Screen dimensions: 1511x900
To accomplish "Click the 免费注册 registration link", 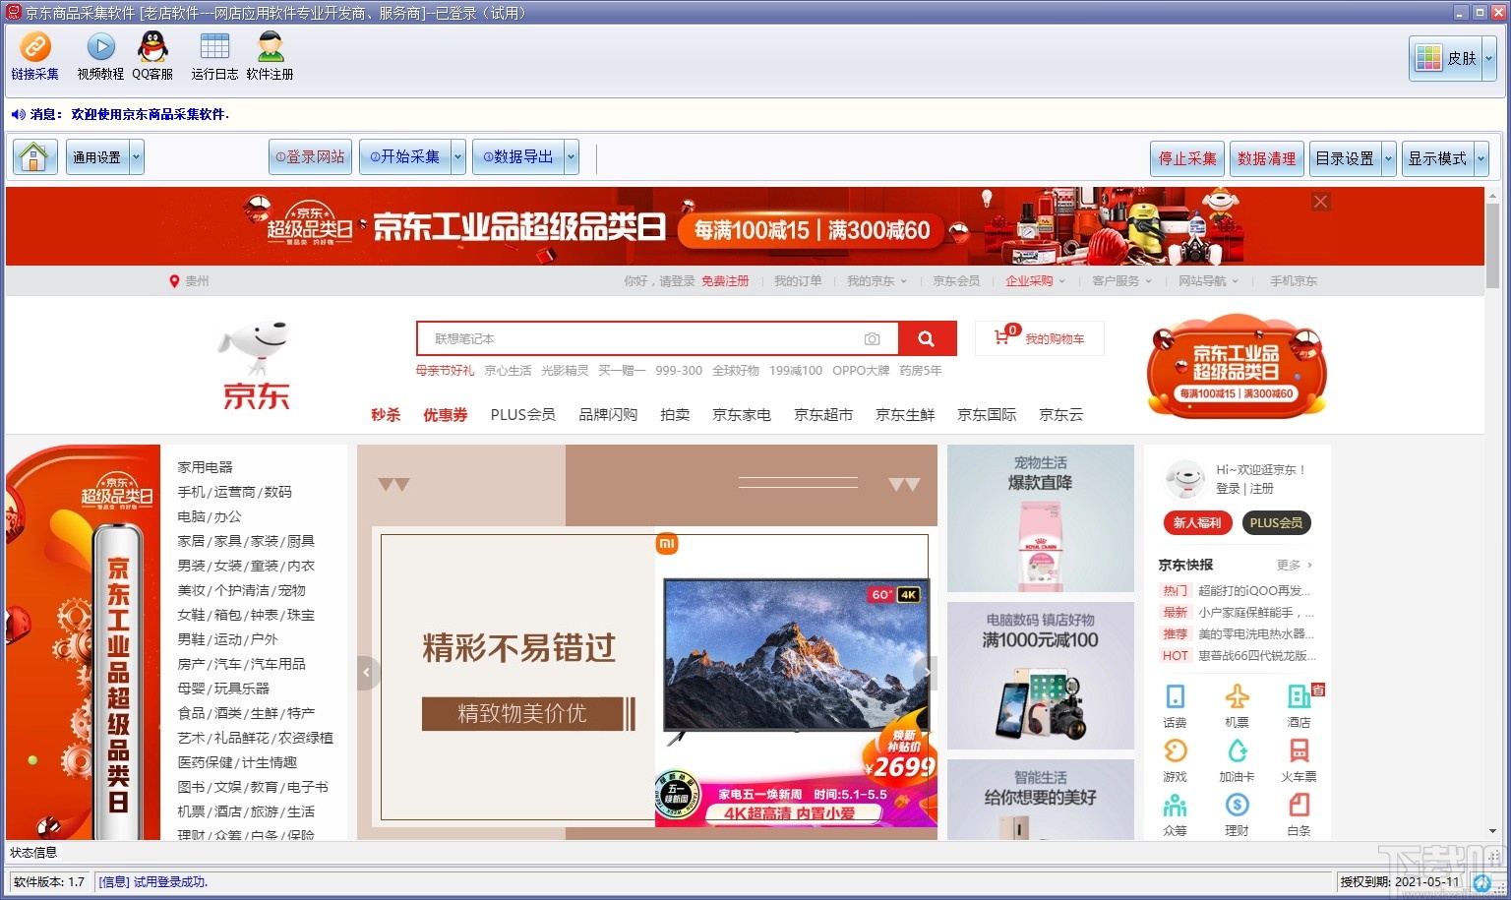I will pos(726,280).
